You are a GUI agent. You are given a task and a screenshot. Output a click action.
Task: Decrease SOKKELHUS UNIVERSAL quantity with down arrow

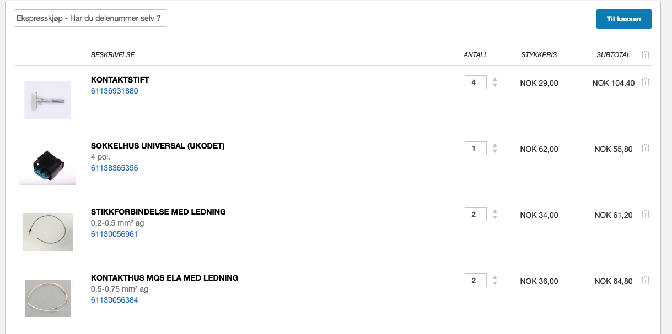pos(495,151)
